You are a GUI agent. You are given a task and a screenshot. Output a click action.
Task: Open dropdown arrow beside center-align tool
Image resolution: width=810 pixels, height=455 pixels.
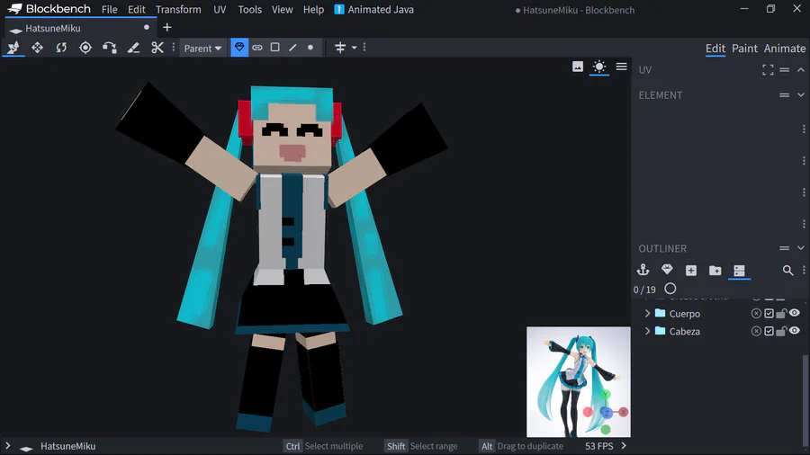point(355,48)
